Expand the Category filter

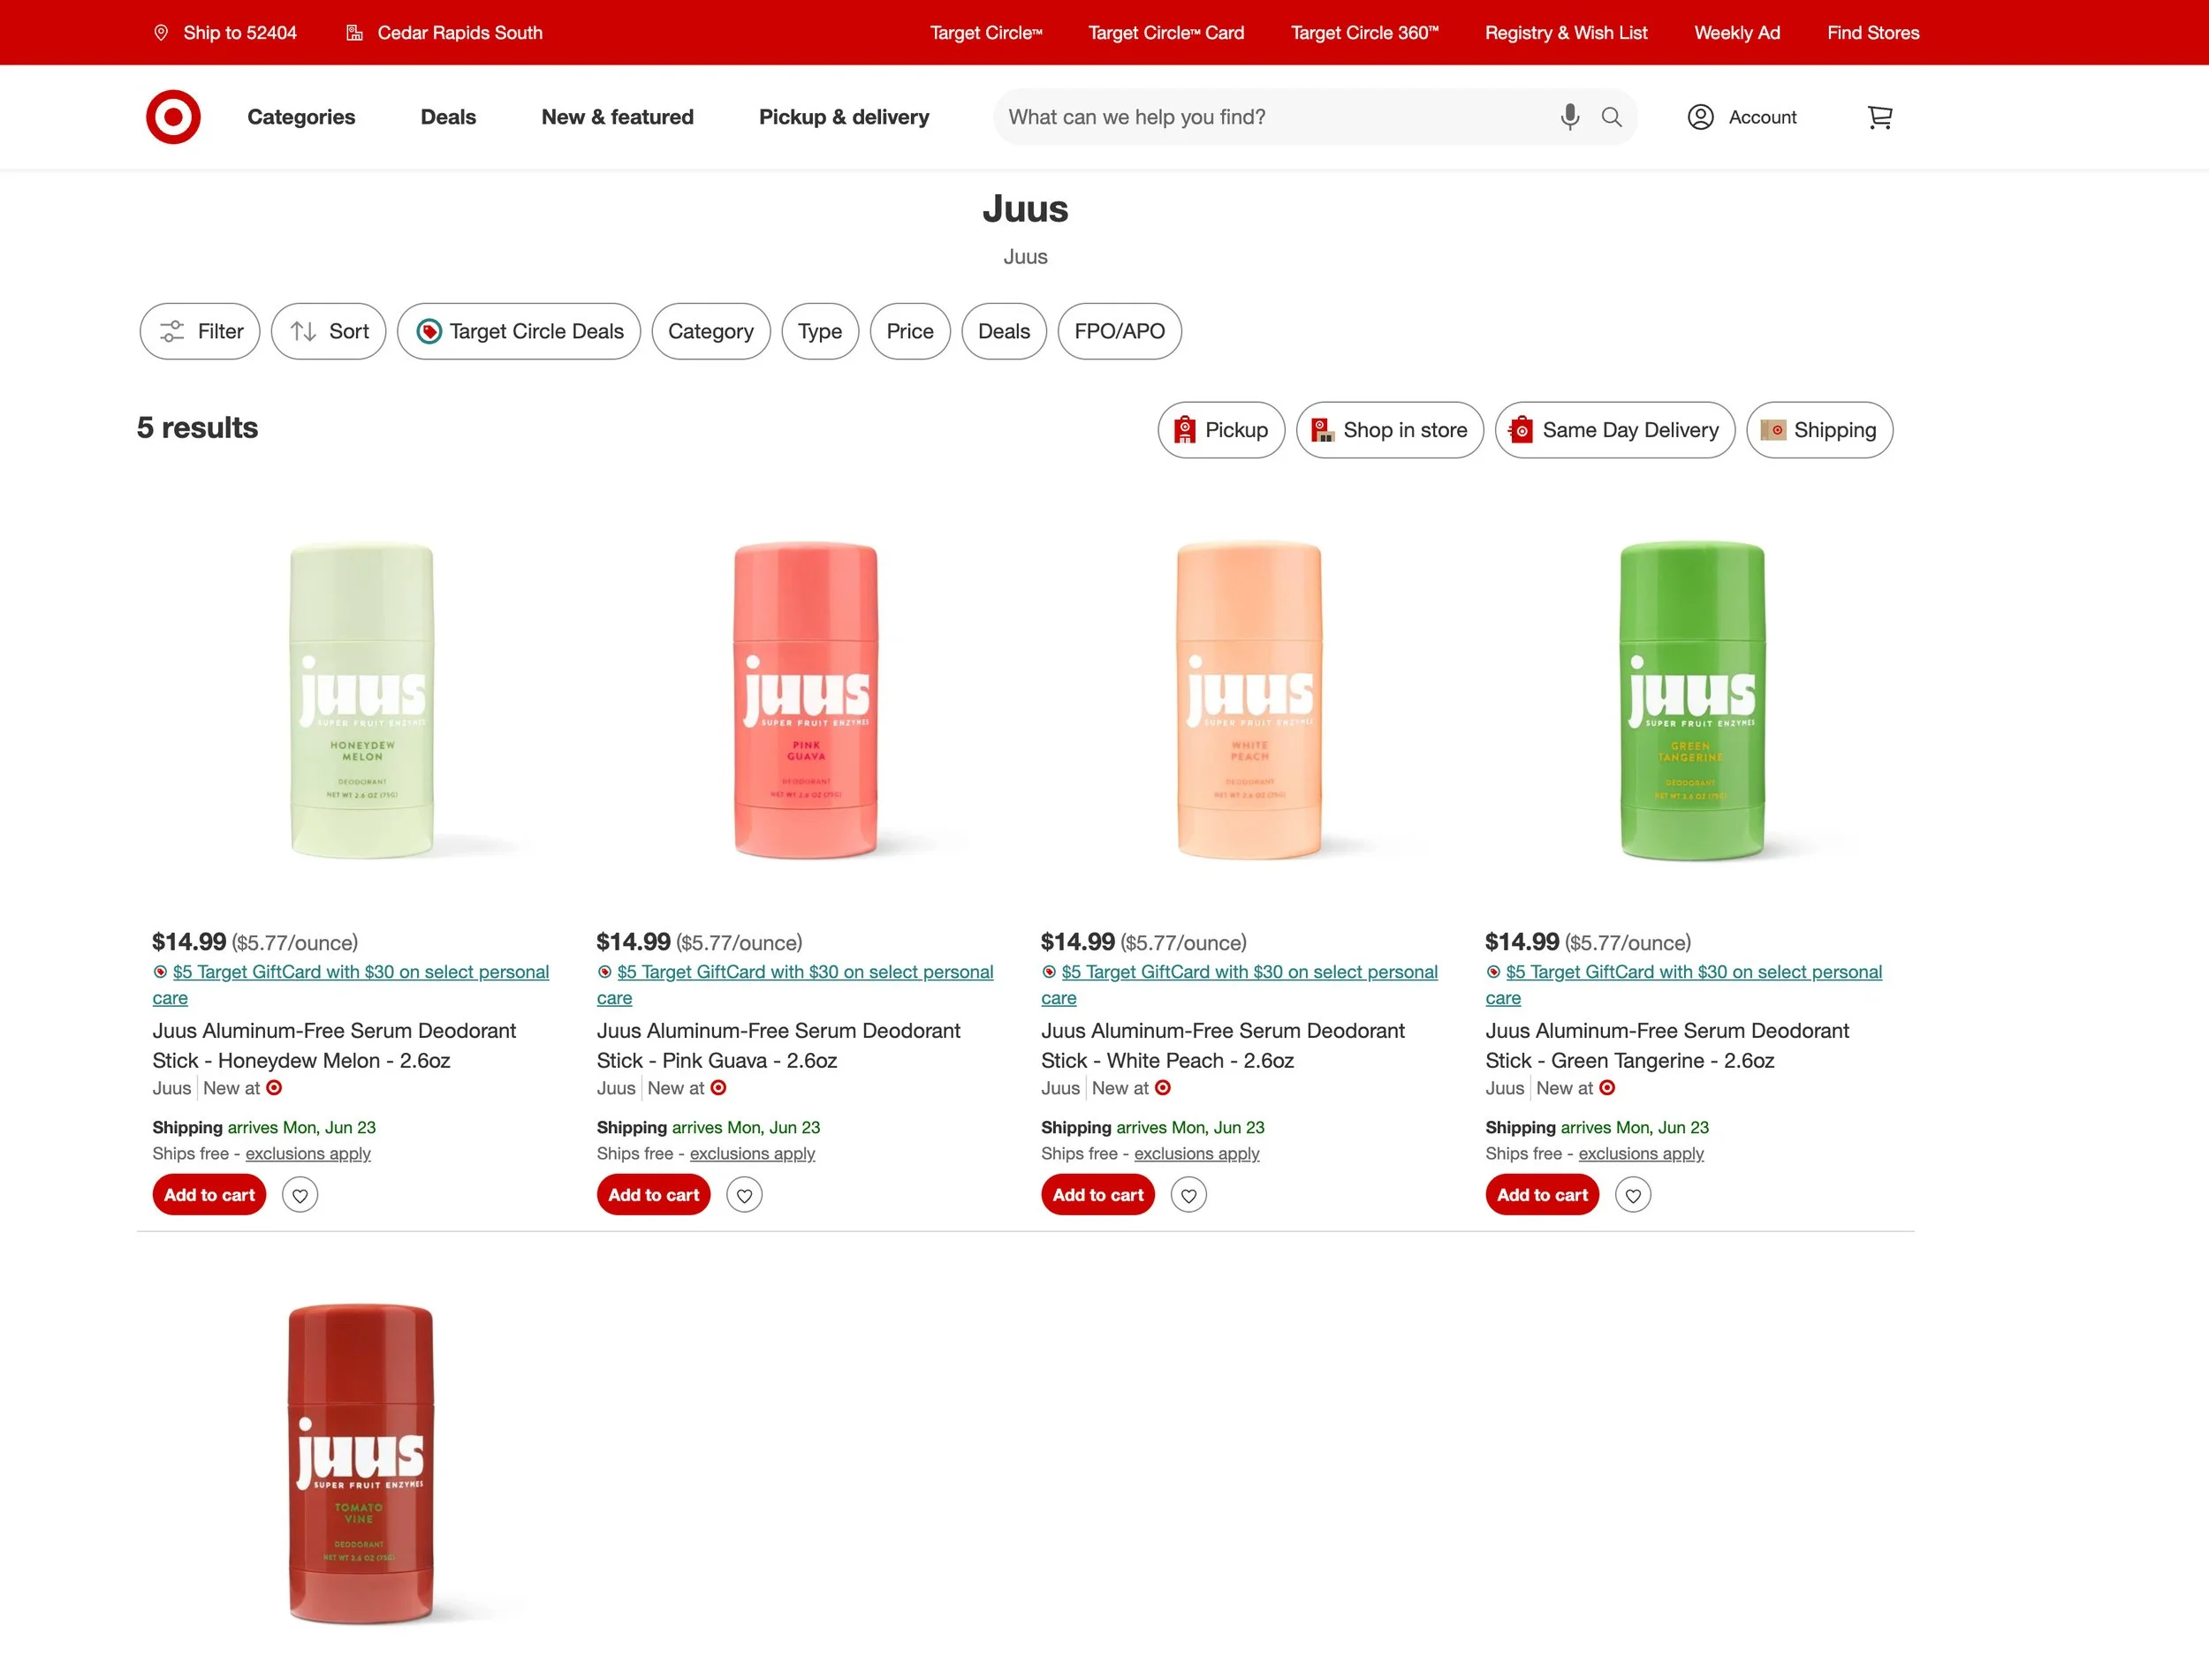(710, 331)
